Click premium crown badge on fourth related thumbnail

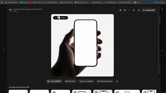[x=75, y=92]
